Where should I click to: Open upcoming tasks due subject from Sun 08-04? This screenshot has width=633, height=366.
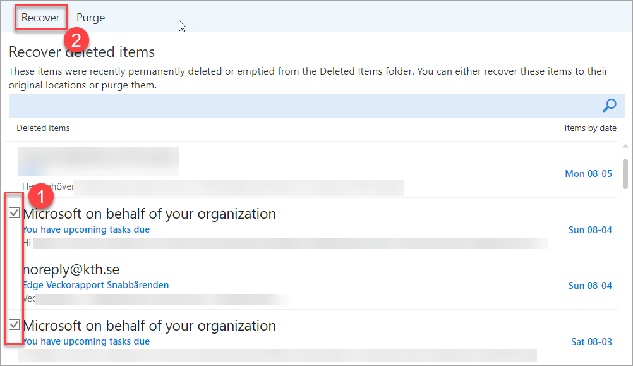coord(86,229)
